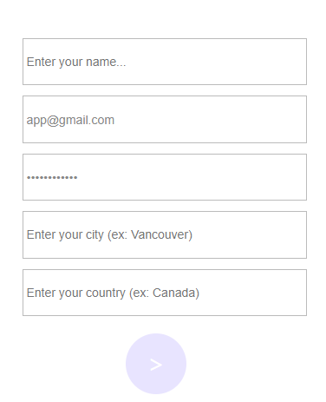Submit the form with the lavender button
The image size is (326, 402).
[156, 364]
